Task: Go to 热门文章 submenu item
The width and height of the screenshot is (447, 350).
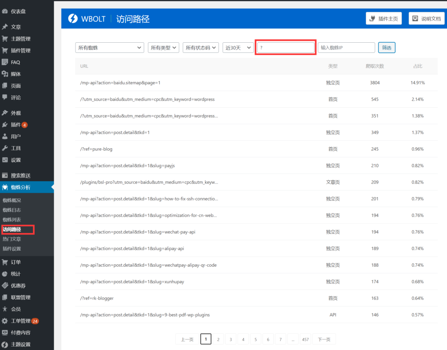Action: pyautogui.click(x=12, y=239)
